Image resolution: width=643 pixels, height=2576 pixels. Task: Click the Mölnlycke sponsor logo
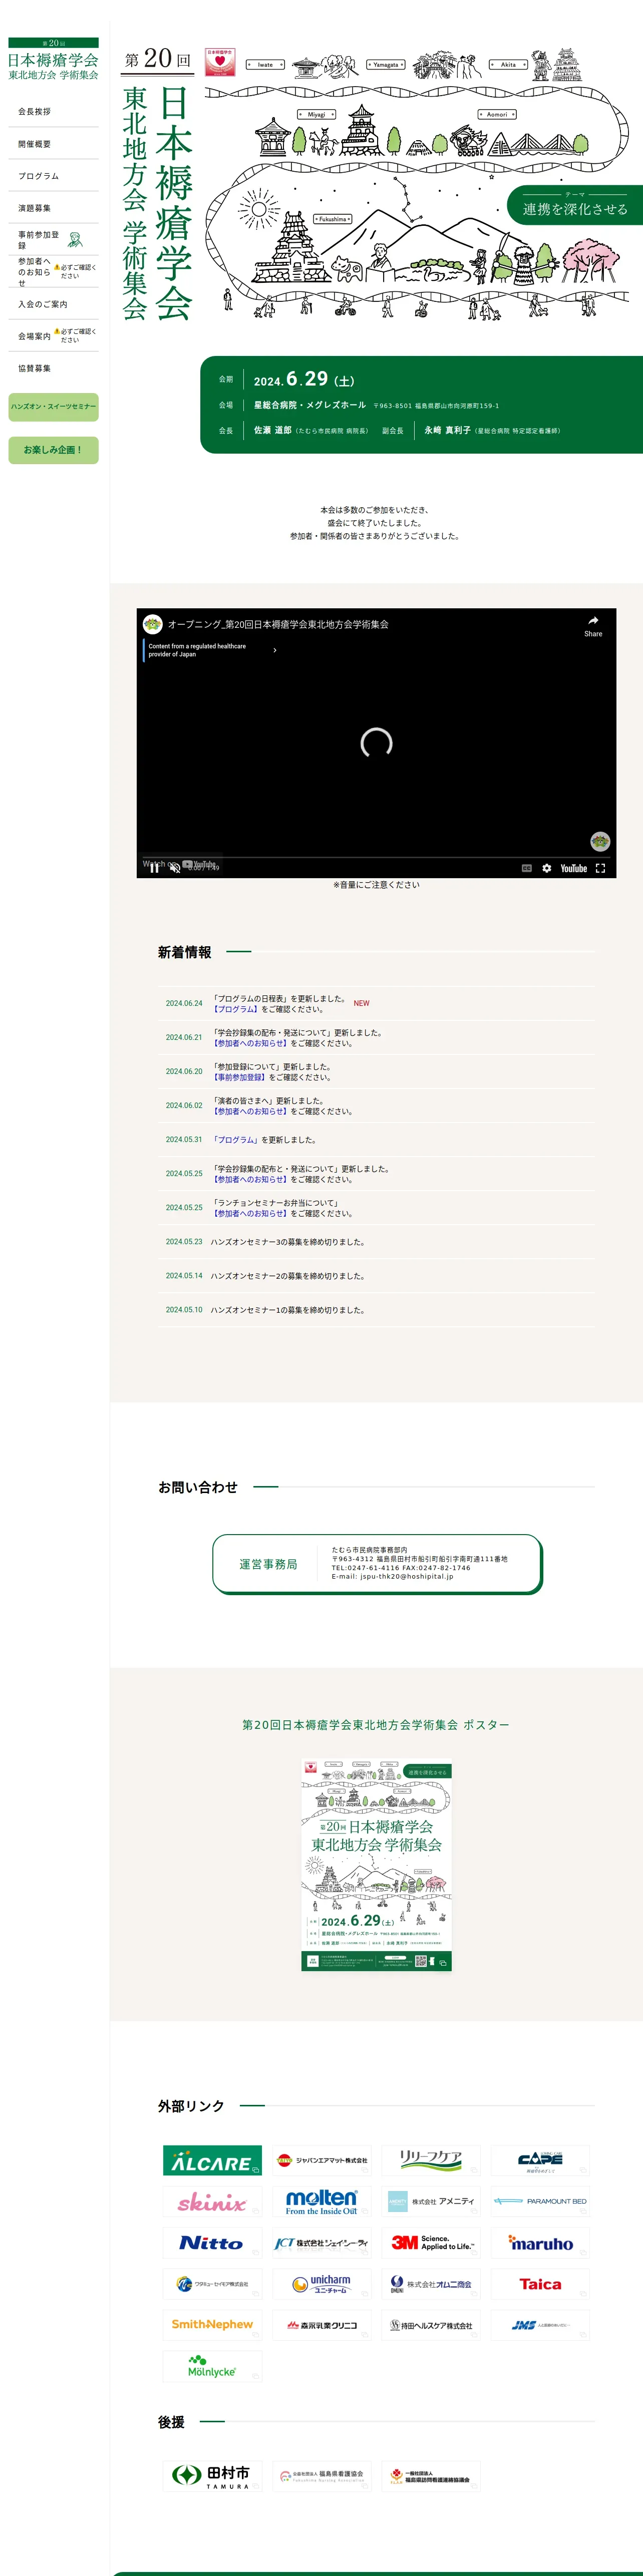click(212, 2367)
